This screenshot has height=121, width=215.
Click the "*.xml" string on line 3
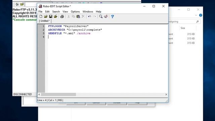pyautogui.click(x=69, y=33)
